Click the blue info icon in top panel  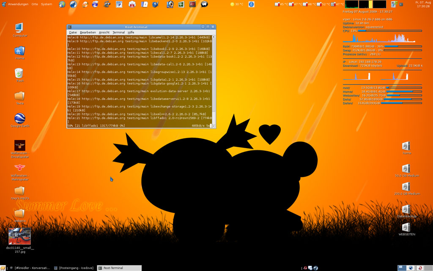(x=251, y=4)
